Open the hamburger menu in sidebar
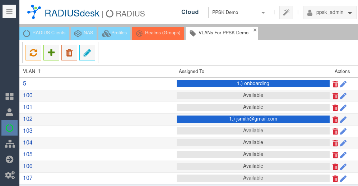 click(x=9, y=12)
